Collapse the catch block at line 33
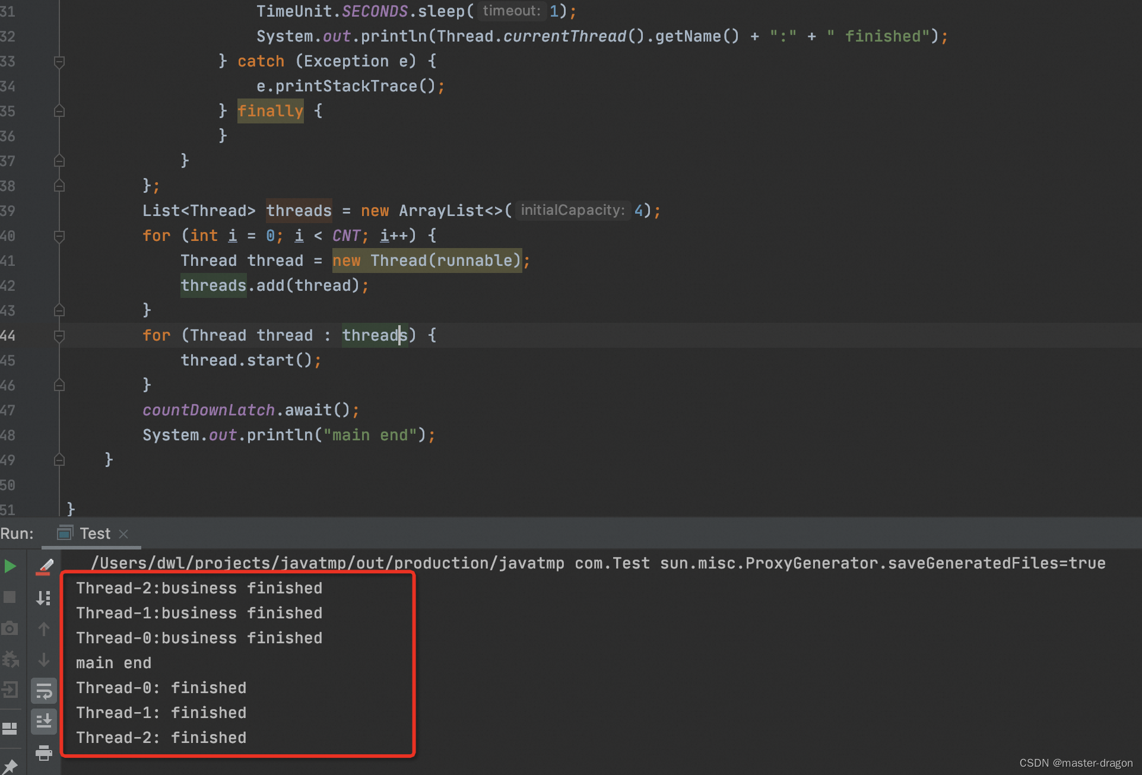 point(59,62)
